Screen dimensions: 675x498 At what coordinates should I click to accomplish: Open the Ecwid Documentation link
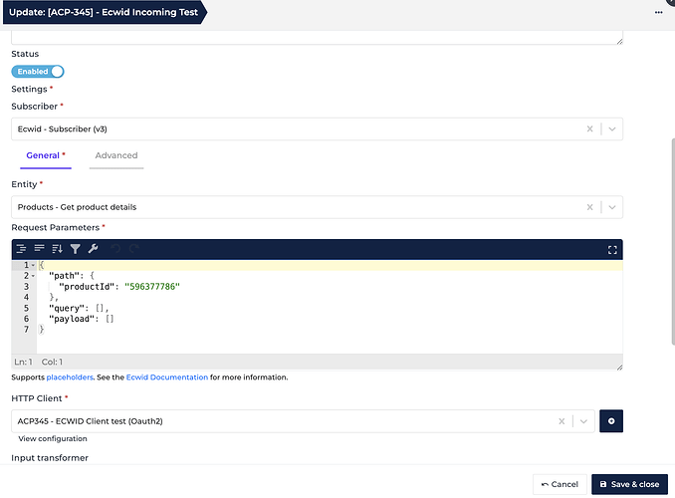[x=166, y=377]
